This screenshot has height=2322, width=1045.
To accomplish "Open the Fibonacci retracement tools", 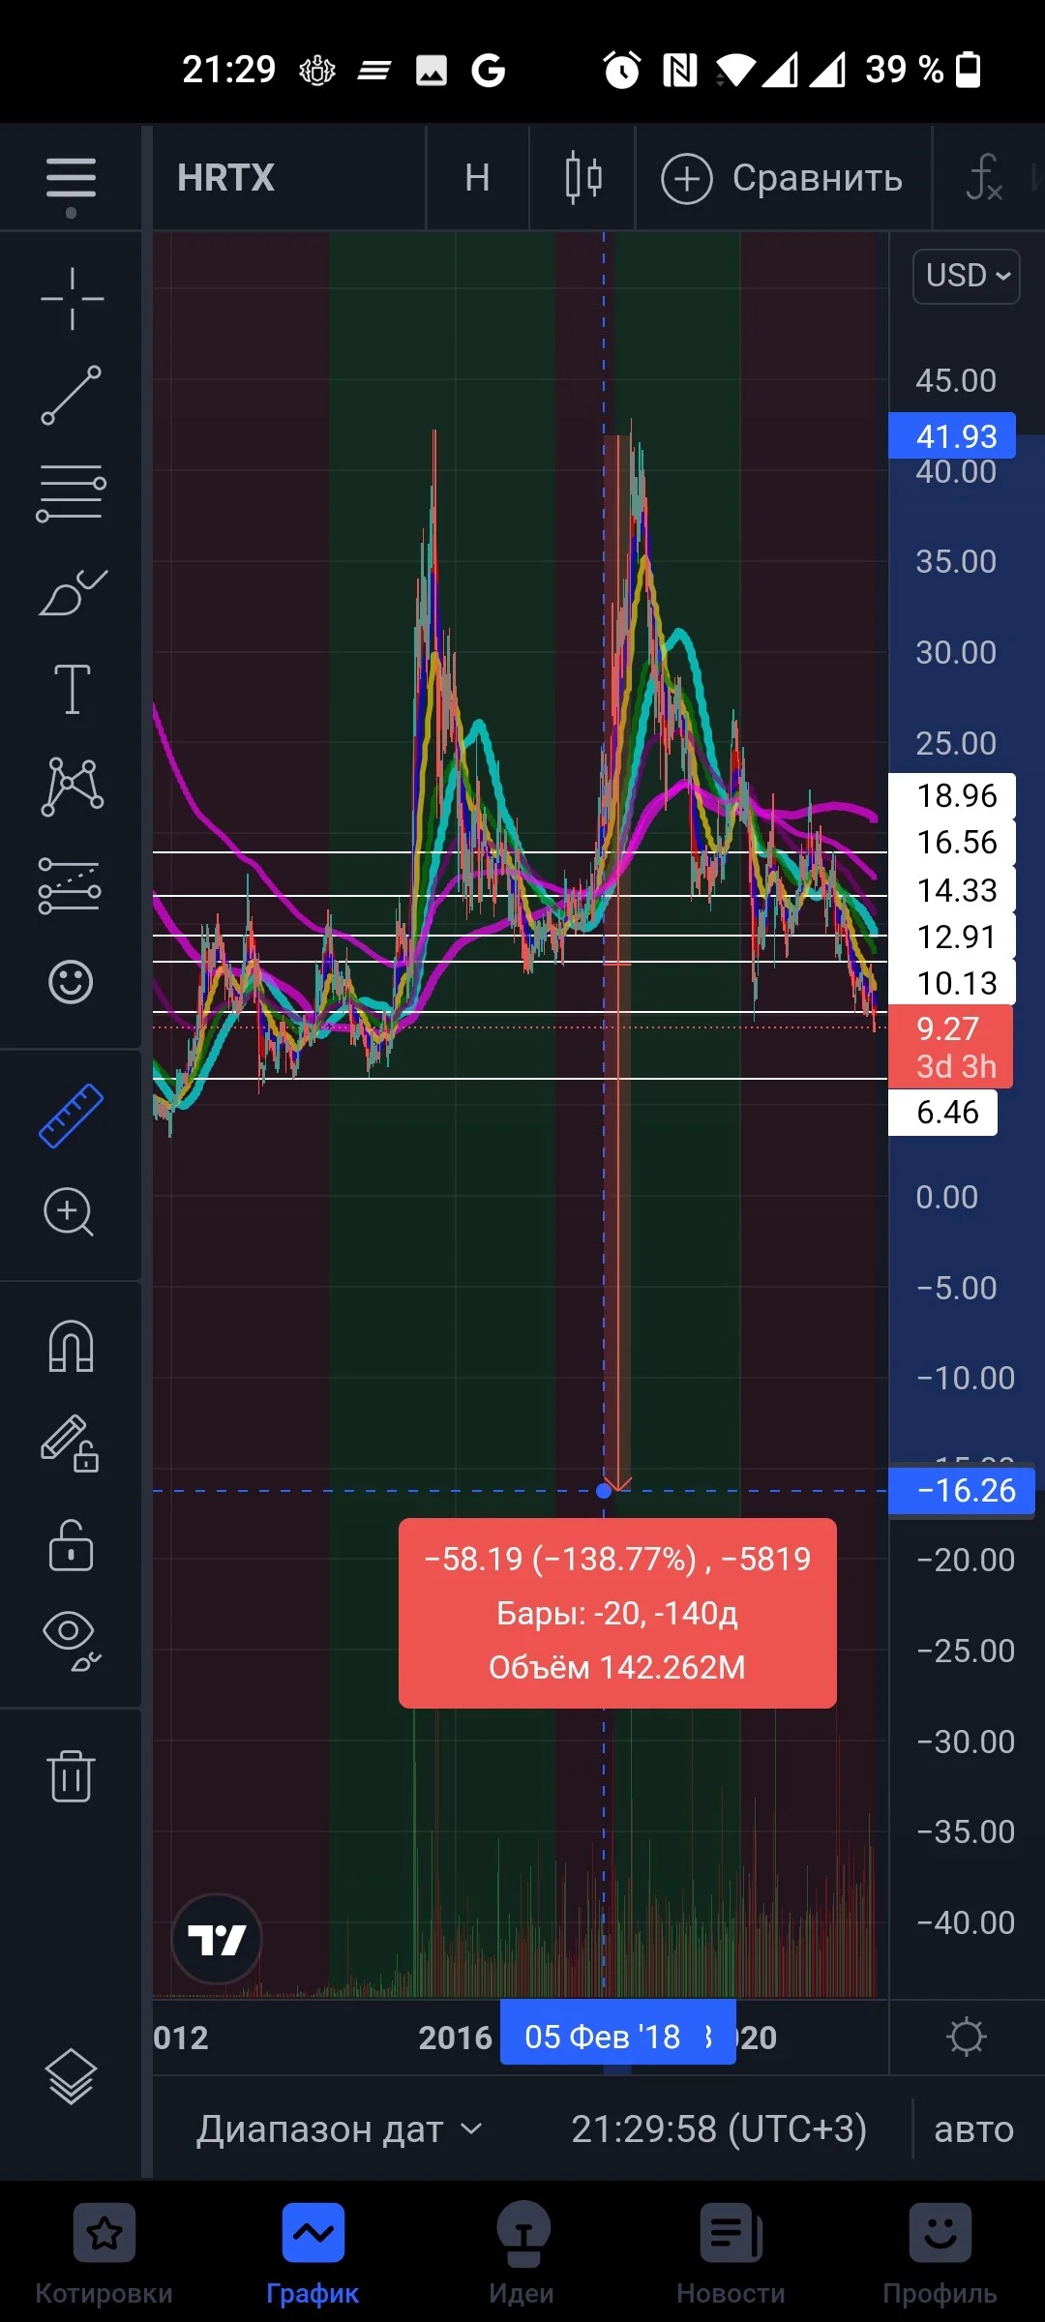I will click(72, 492).
